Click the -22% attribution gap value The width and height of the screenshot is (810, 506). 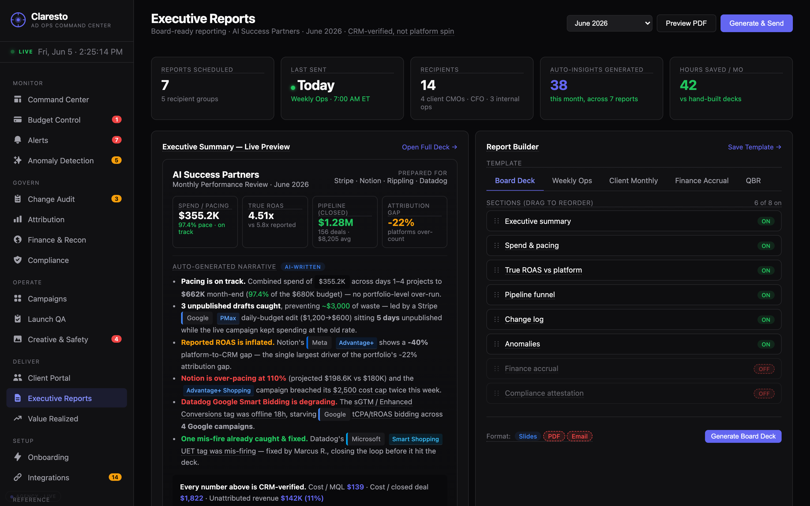[401, 222]
